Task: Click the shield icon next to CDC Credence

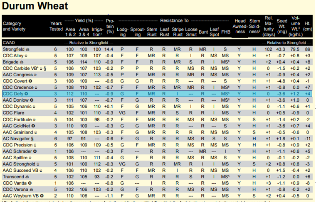Action: point(36,88)
